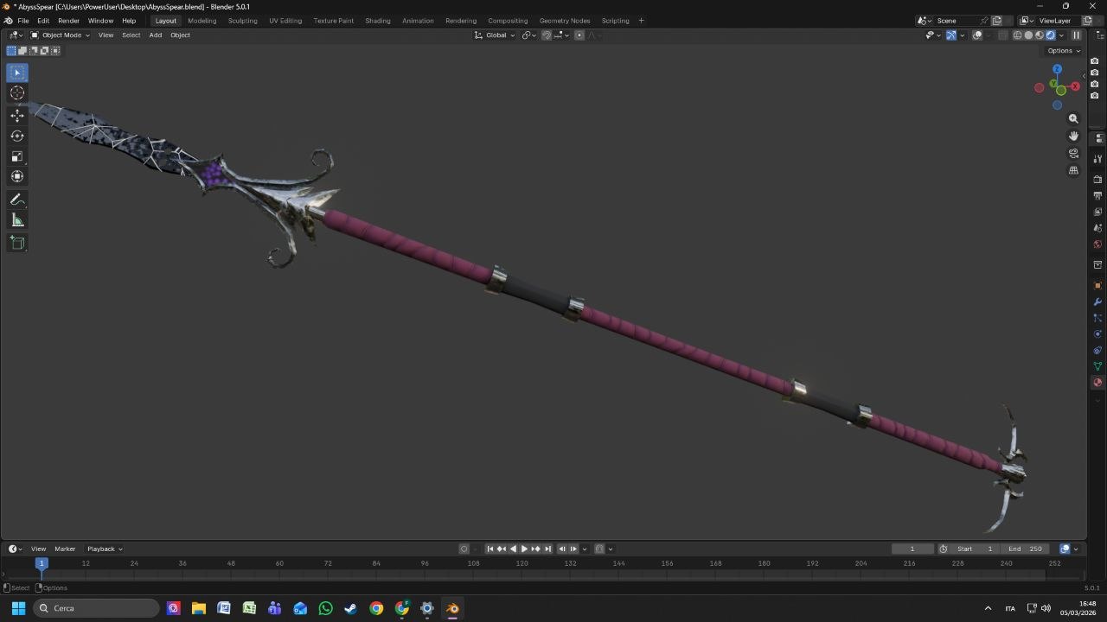Select the Cursor tool
This screenshot has height=622, width=1107.
click(x=16, y=92)
